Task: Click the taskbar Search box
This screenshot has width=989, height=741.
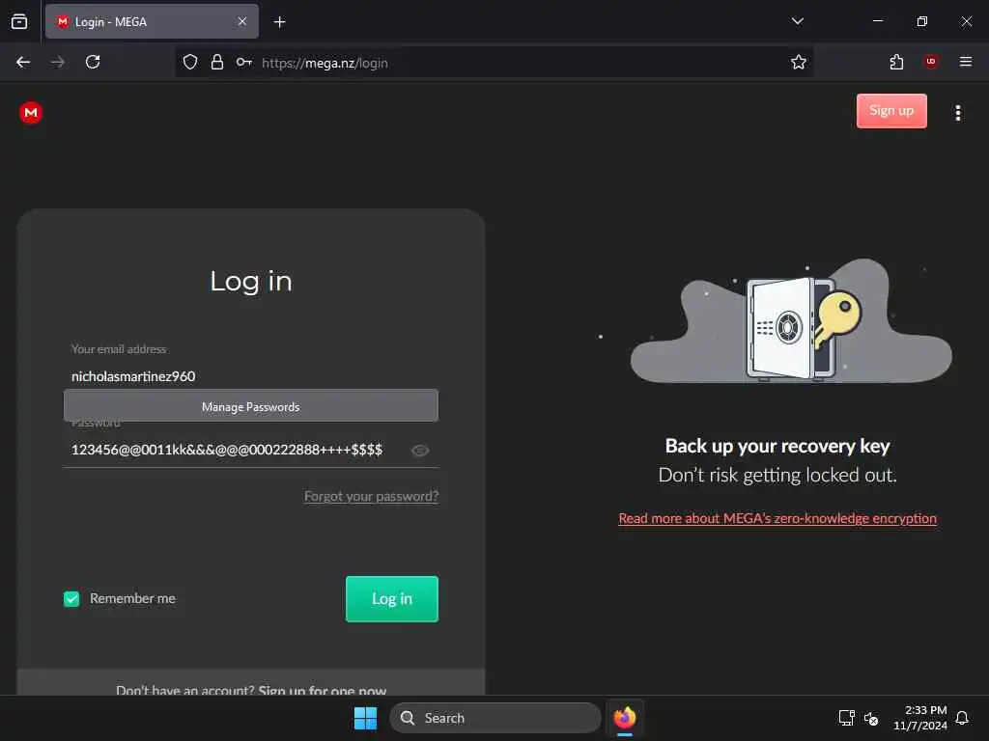Action: pos(495,718)
